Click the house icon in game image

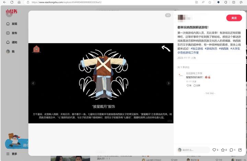pos(36,49)
